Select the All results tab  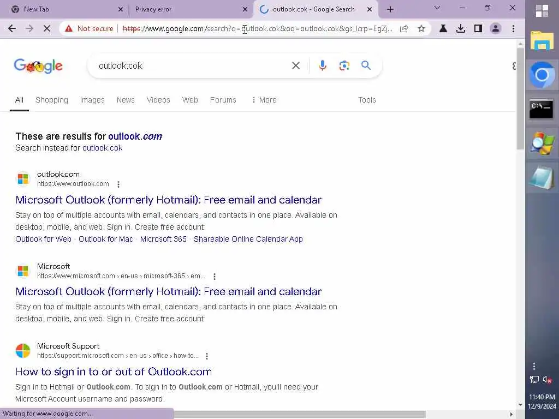coord(19,100)
